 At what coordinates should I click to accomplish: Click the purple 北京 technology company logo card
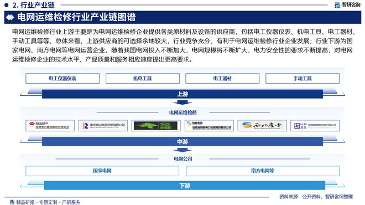tap(315, 126)
